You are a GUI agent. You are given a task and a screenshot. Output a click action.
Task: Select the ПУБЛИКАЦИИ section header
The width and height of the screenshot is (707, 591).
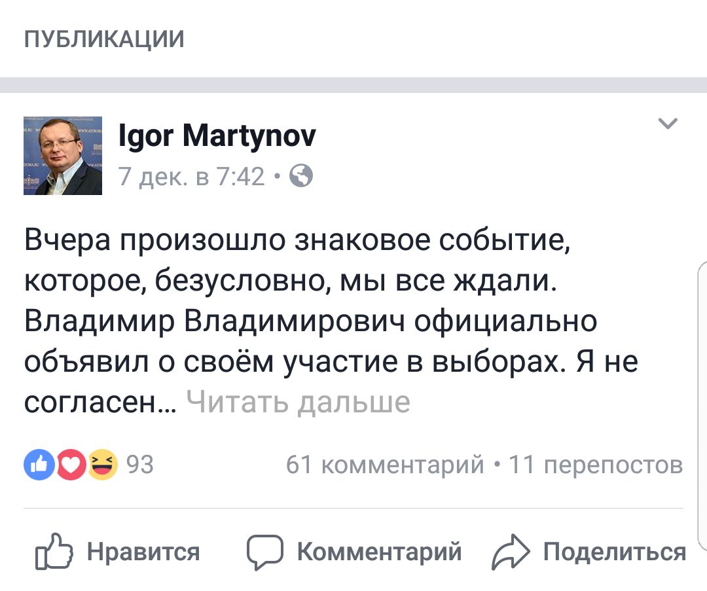click(104, 39)
